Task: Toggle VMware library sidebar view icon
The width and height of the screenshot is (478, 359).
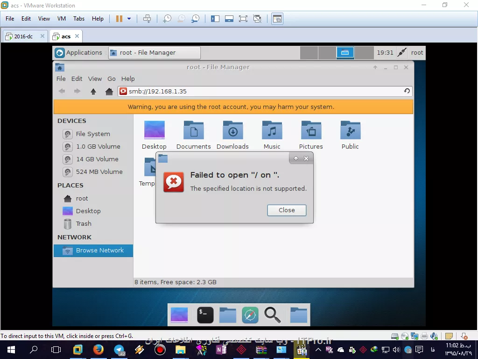Action: click(215, 19)
